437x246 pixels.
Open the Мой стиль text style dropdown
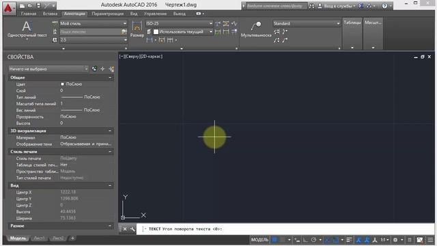(x=94, y=23)
